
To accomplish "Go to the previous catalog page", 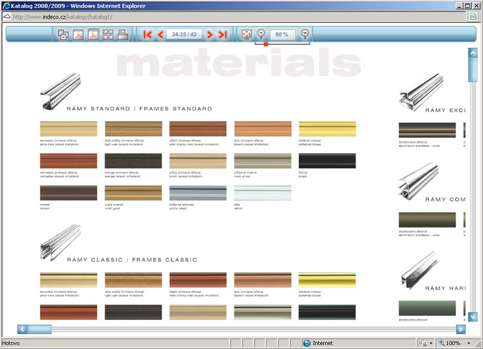I will [161, 34].
